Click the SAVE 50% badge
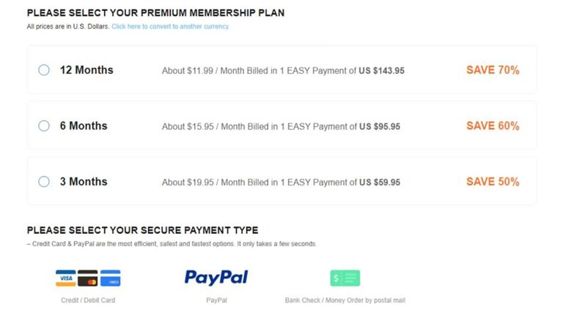This screenshot has width=563, height=310. click(x=493, y=182)
